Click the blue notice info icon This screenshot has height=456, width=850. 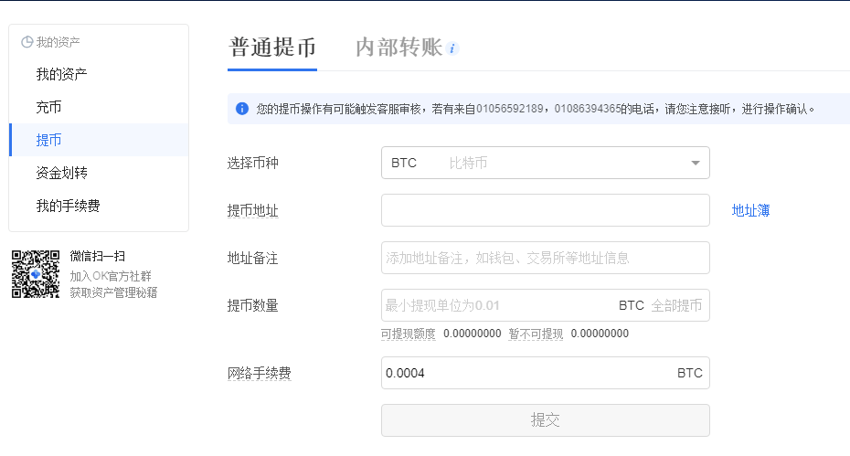242,109
